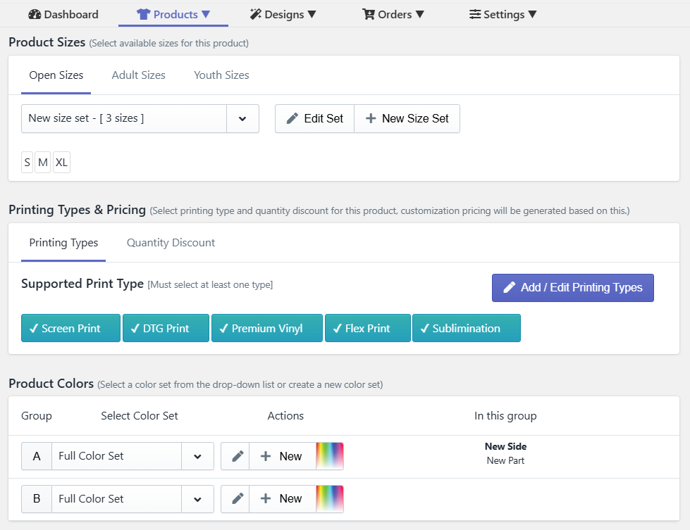Click the rainbow color swatch for group B
This screenshot has height=530, width=690.
click(331, 499)
